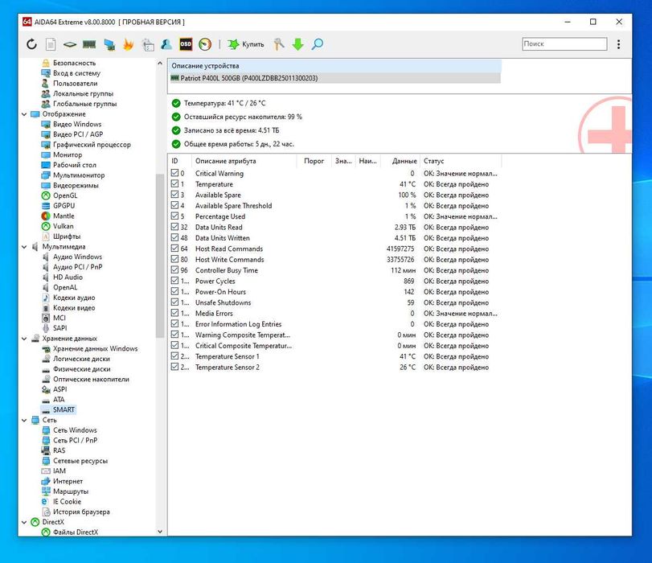This screenshot has width=652, height=563.
Task: Open the Шрифты fonts item
Action: pos(67,236)
